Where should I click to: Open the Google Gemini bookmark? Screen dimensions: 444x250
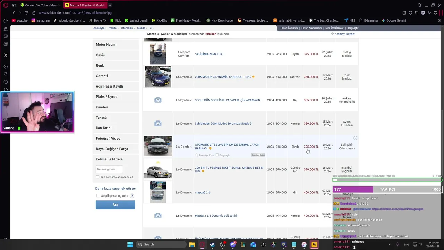click(394, 20)
